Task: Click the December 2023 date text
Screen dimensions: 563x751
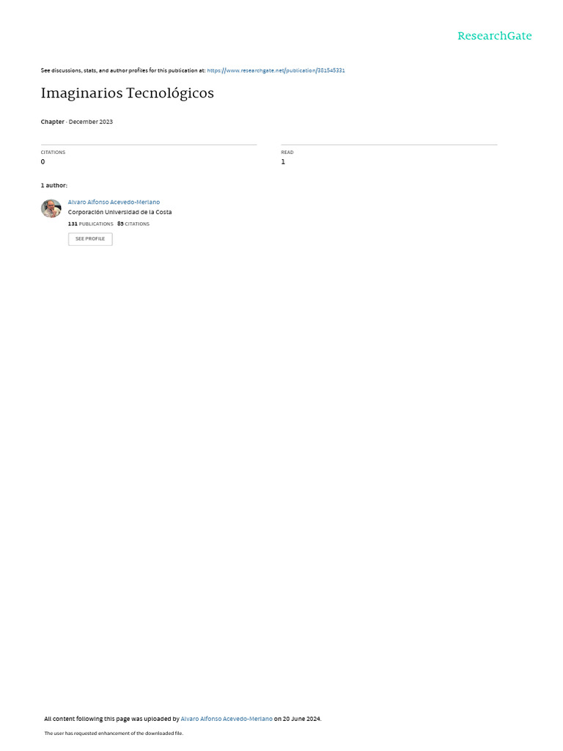Action: coord(91,122)
